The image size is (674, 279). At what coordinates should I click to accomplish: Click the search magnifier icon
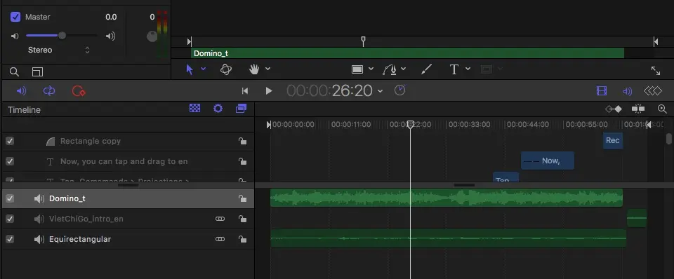coord(14,72)
